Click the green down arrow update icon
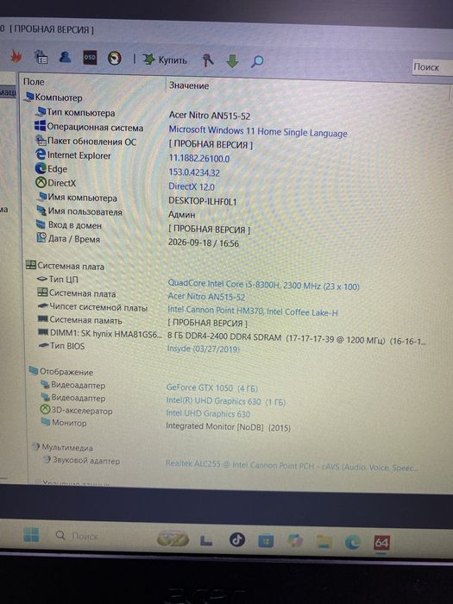453x604 pixels. pos(232,61)
